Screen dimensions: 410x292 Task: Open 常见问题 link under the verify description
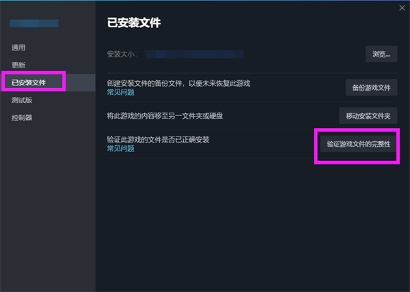point(120,148)
